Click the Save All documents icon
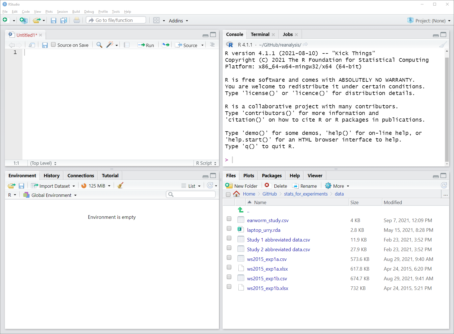 pos(64,20)
